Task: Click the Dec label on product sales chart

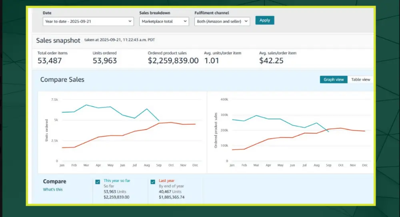Action: pos(365,165)
